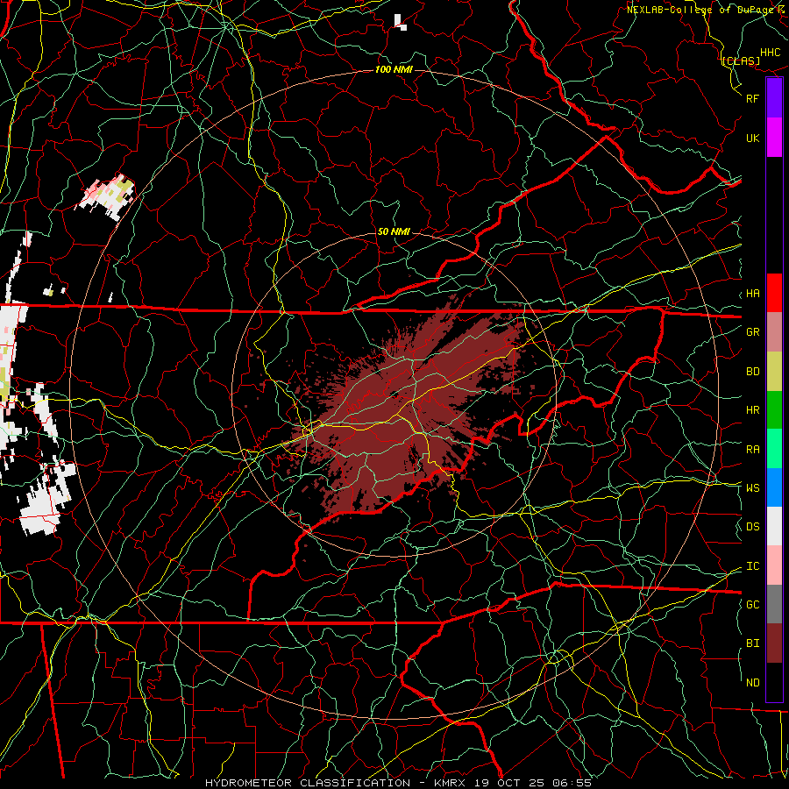The width and height of the screenshot is (789, 789).
Task: Pick the light green RA swatch
Action: click(x=774, y=449)
